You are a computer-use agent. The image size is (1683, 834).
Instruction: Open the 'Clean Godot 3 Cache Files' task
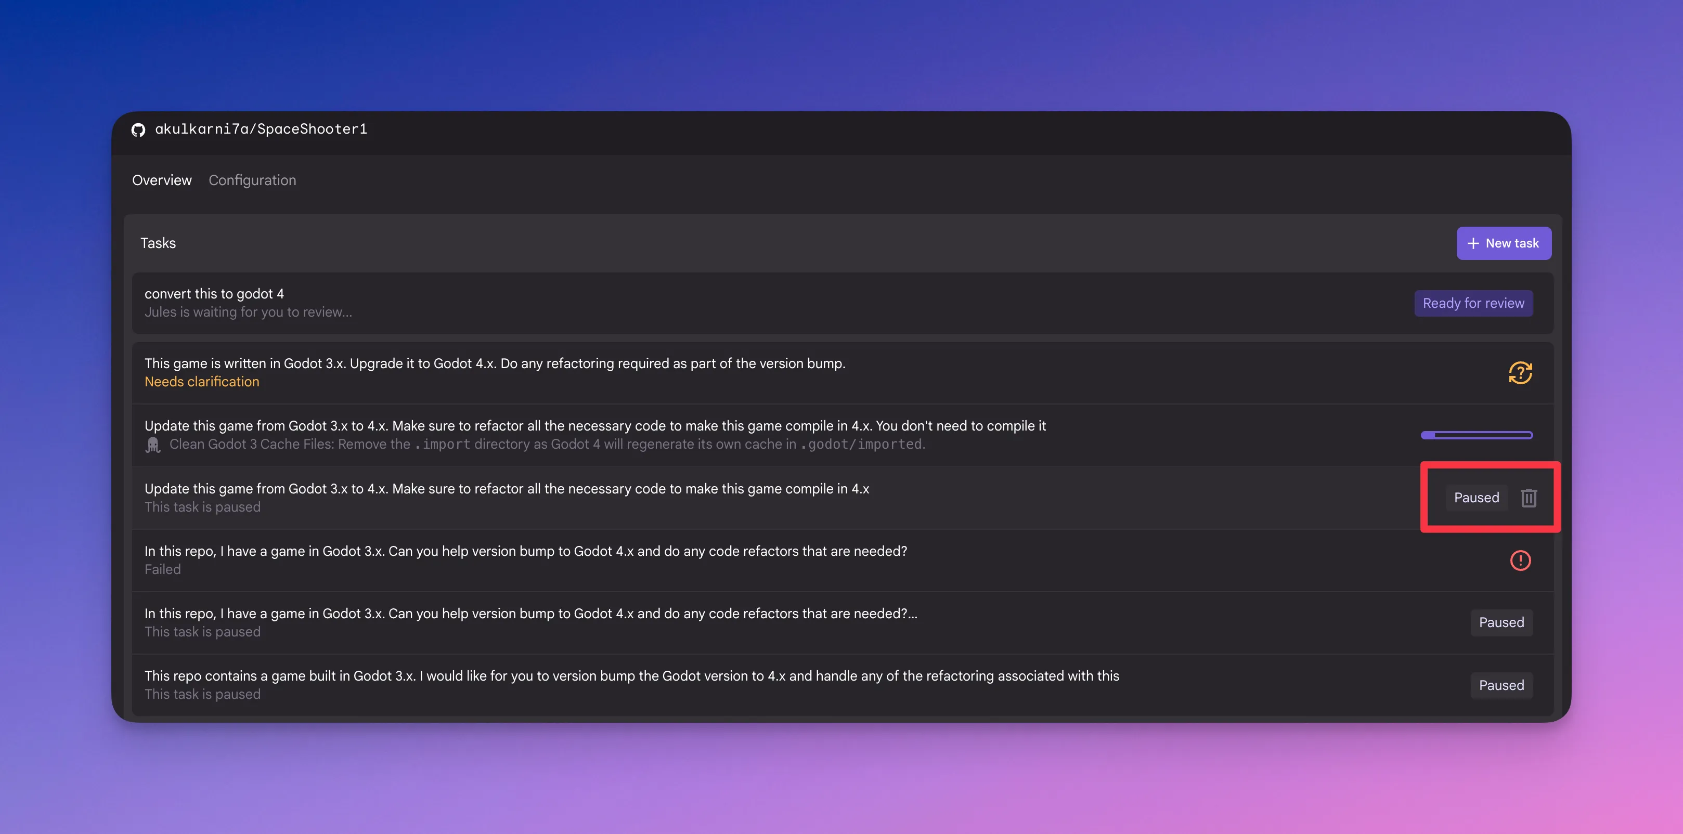pyautogui.click(x=594, y=426)
